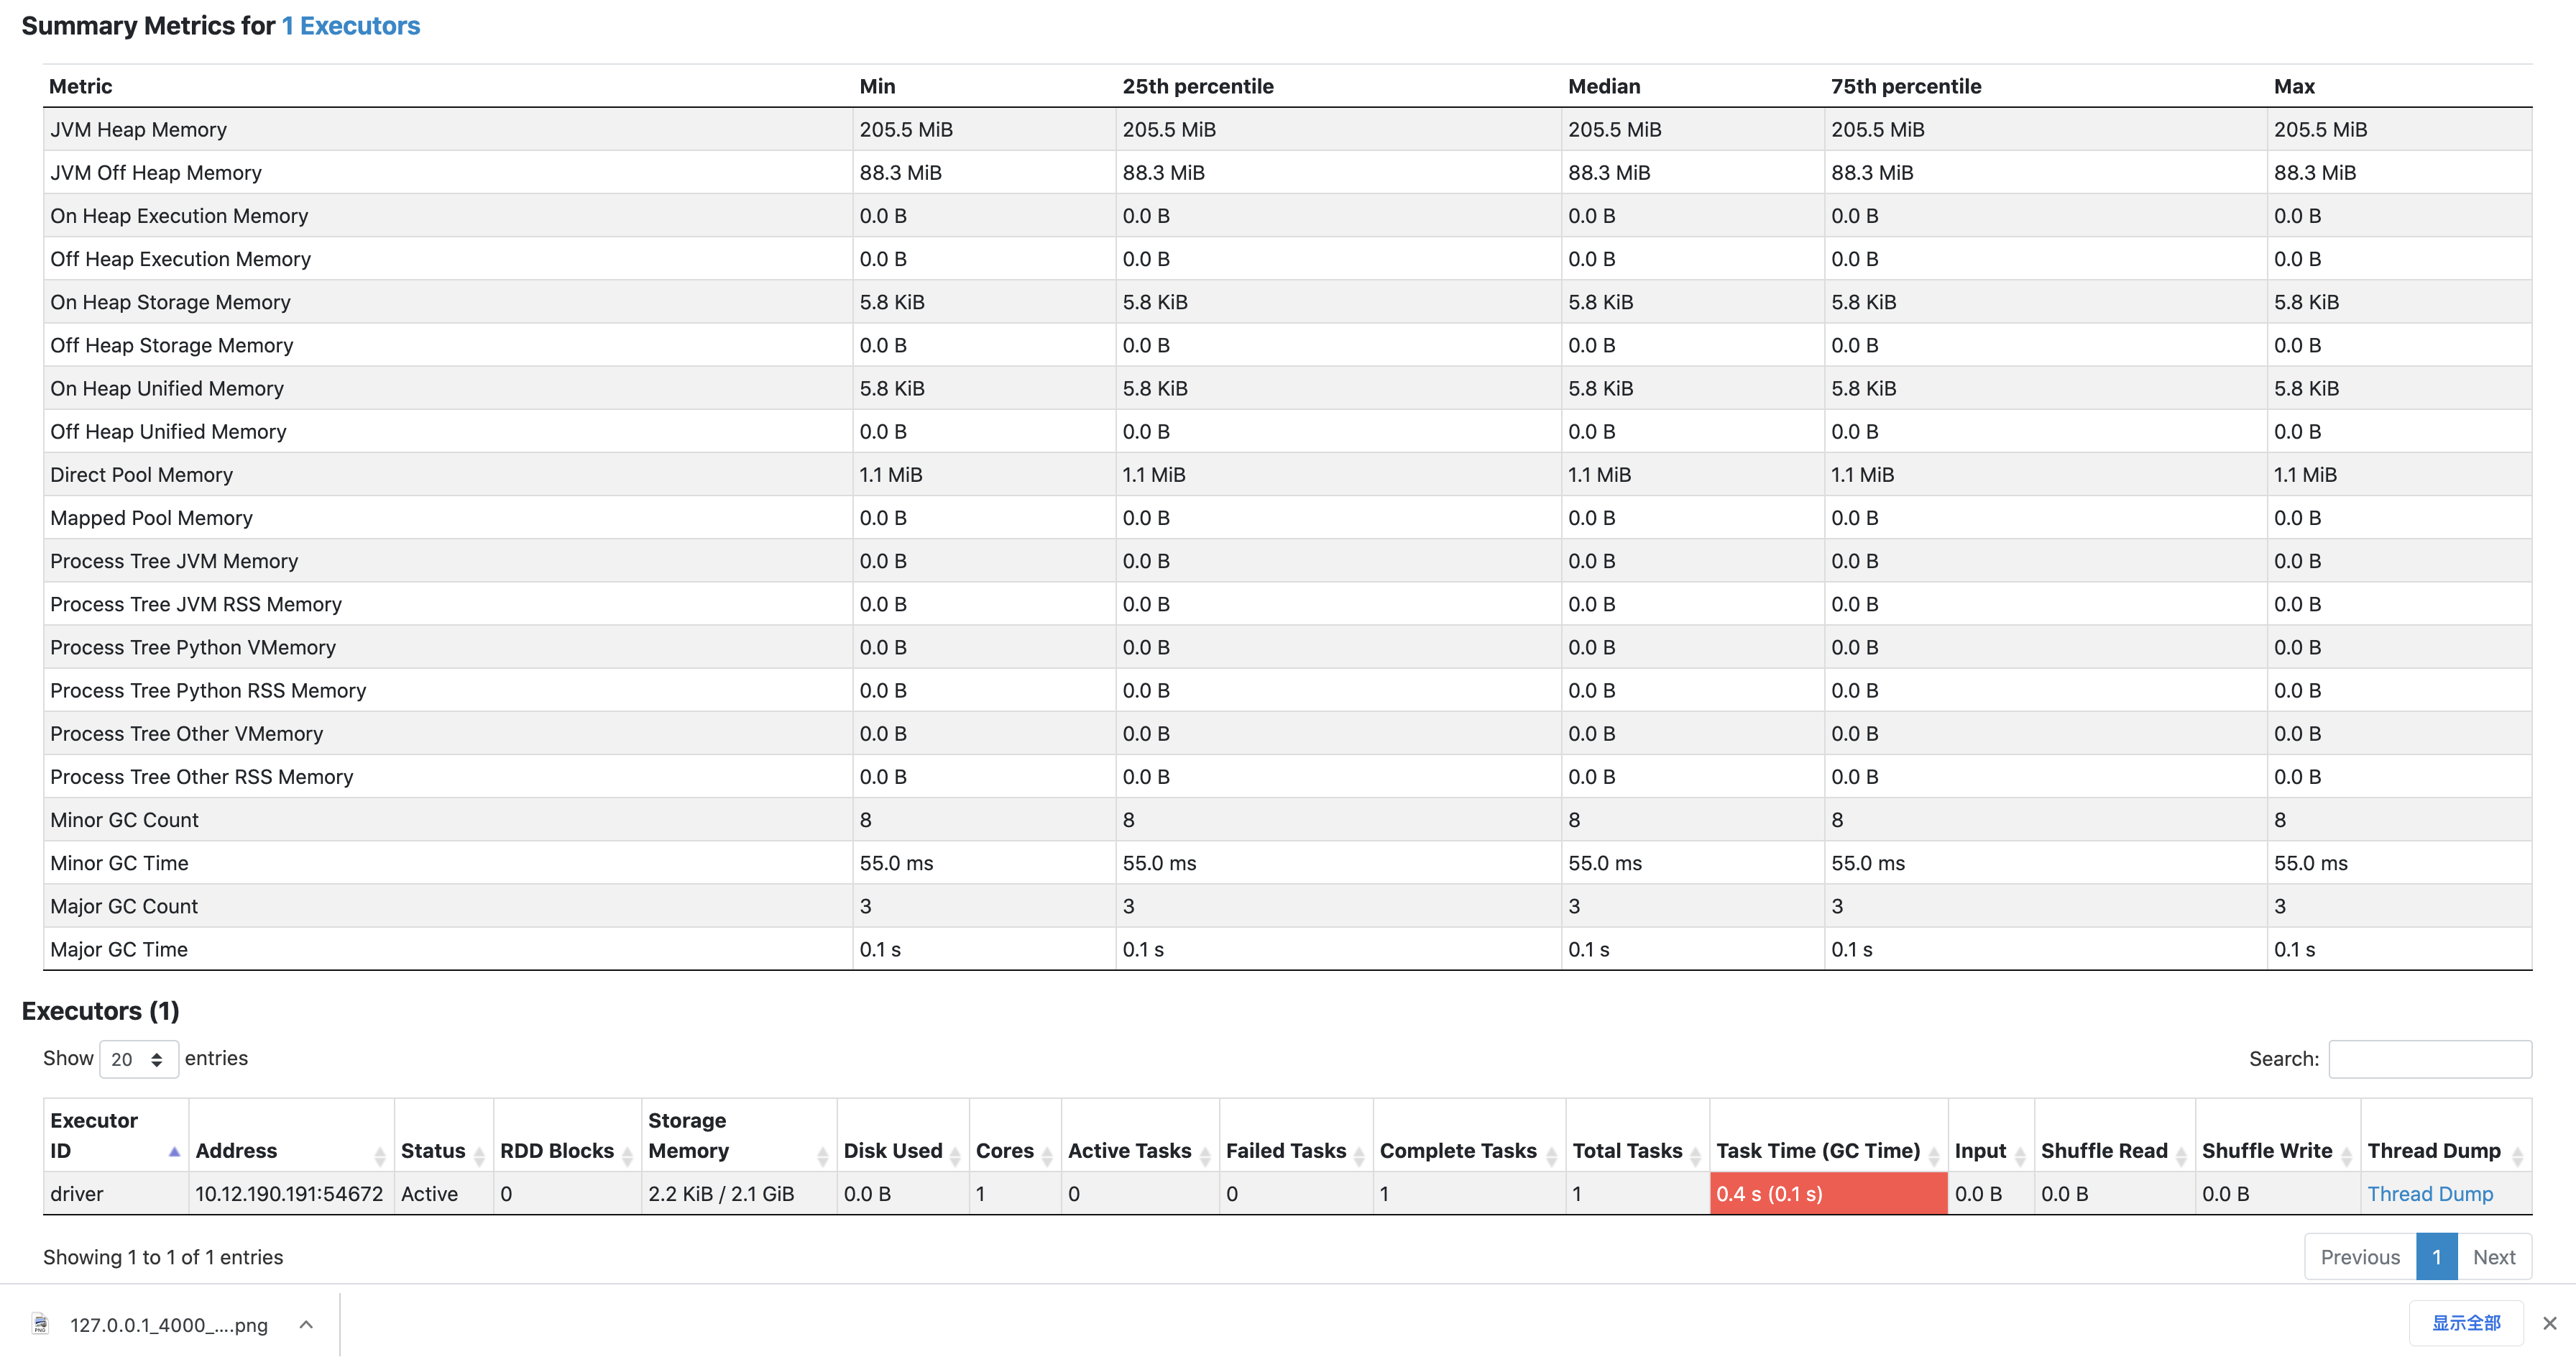Viewport: 2576px width, 1365px height.
Task: Open the driver Thread Dump link
Action: point(2429,1194)
